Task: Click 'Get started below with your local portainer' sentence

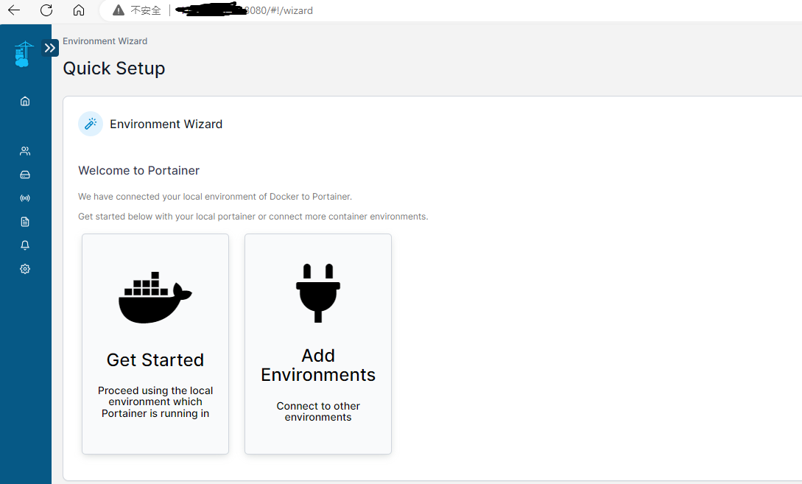Action: (x=253, y=217)
